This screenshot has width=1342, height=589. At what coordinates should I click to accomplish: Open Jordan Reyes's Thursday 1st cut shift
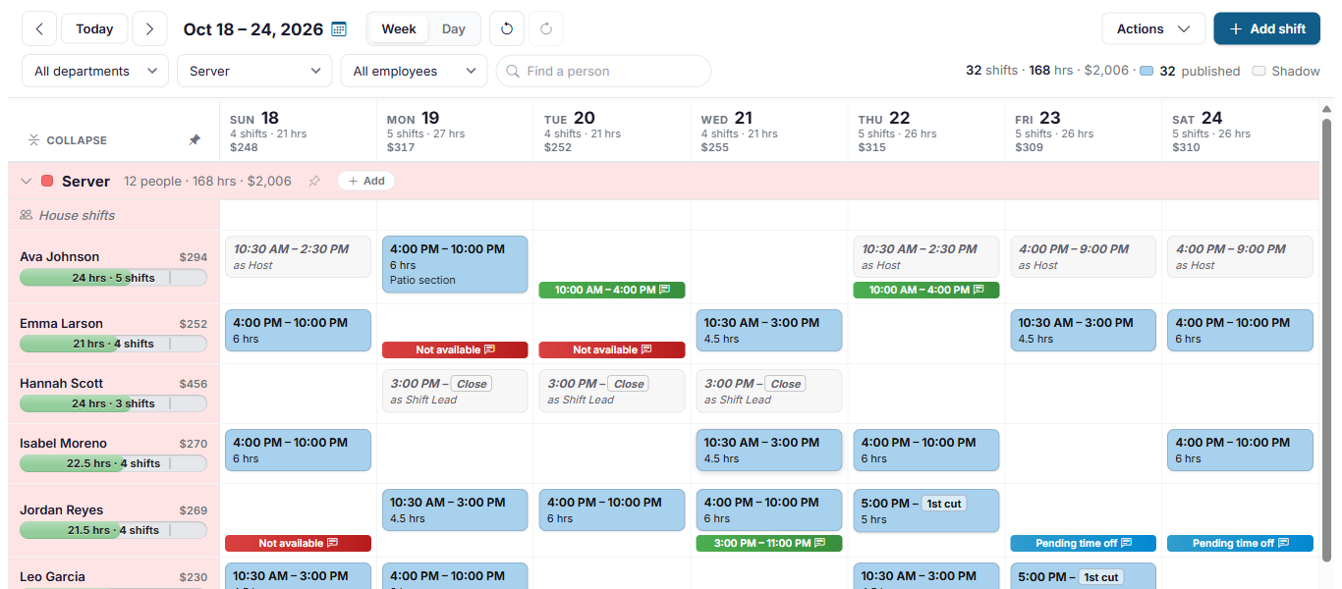pyautogui.click(x=926, y=510)
